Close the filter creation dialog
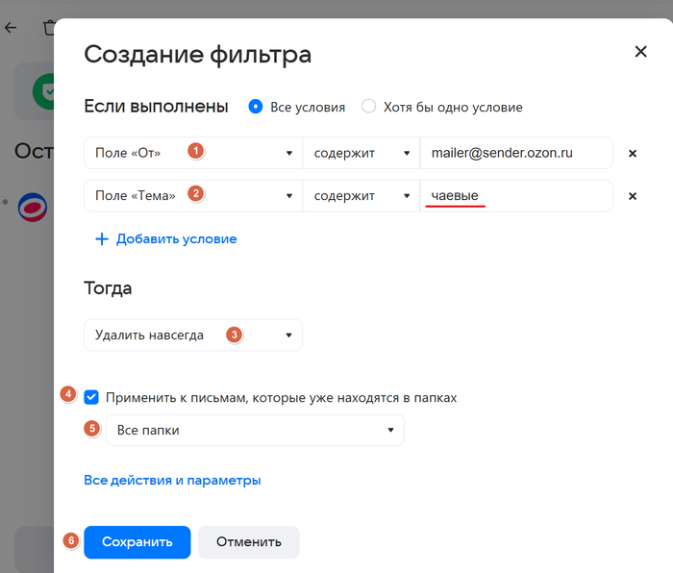This screenshot has width=673, height=573. [x=640, y=52]
